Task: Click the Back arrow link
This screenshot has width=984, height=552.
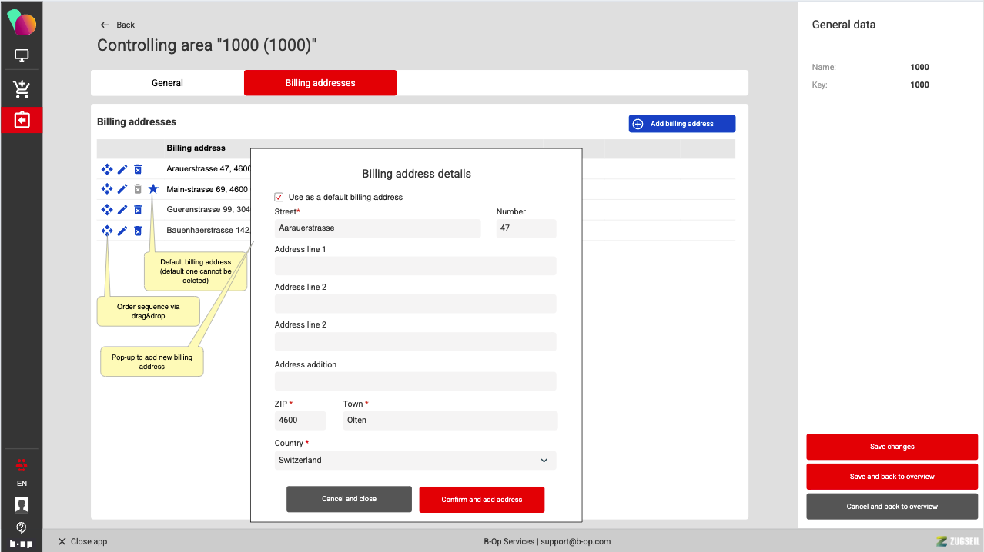Action: coord(117,25)
